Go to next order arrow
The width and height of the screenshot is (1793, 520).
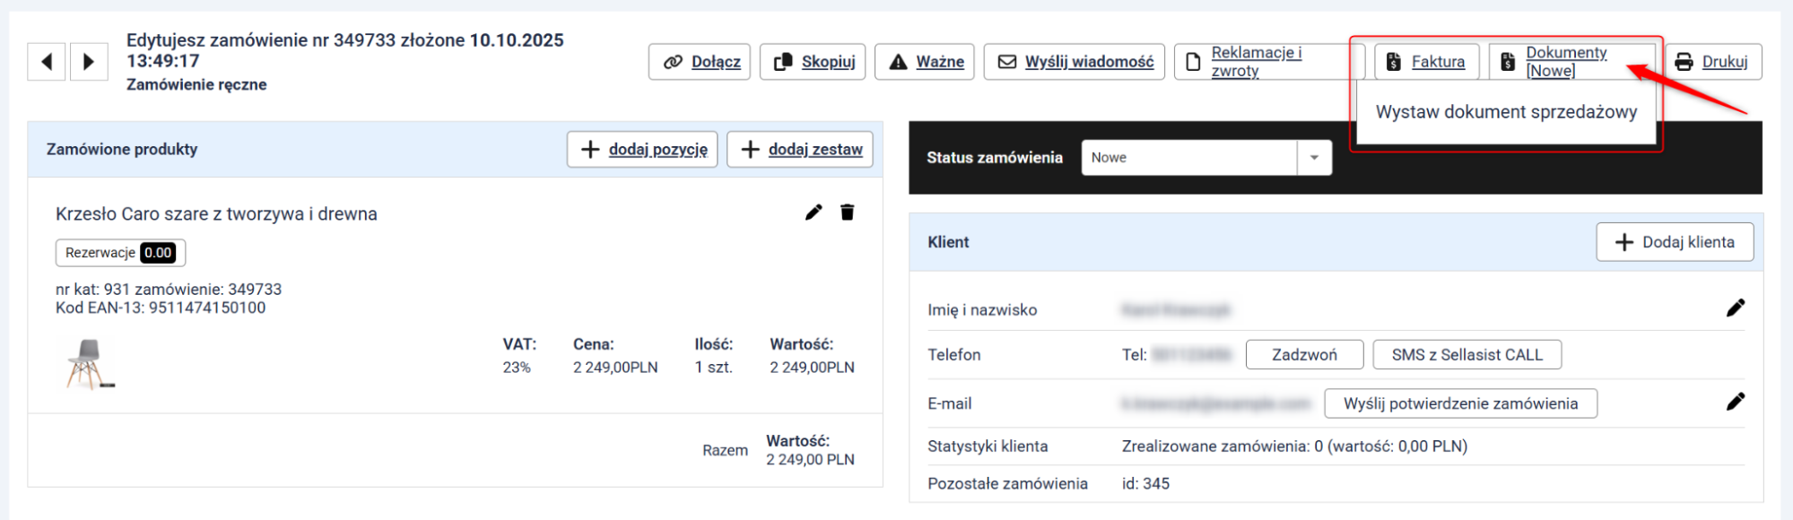(x=88, y=62)
